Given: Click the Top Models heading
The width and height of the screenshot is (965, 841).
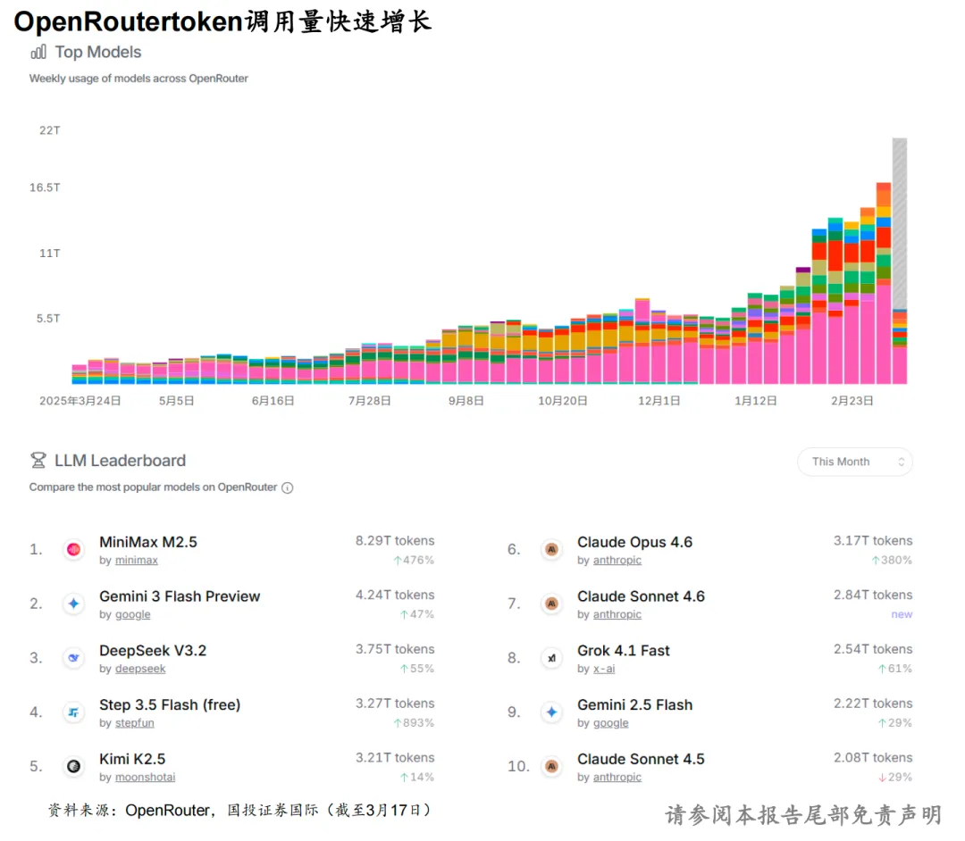Looking at the screenshot, I should coord(98,53).
